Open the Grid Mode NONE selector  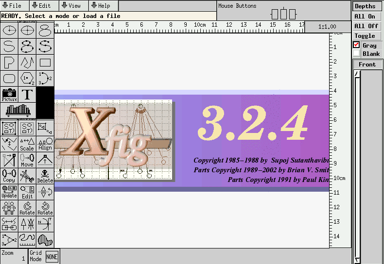pyautogui.click(x=52, y=257)
